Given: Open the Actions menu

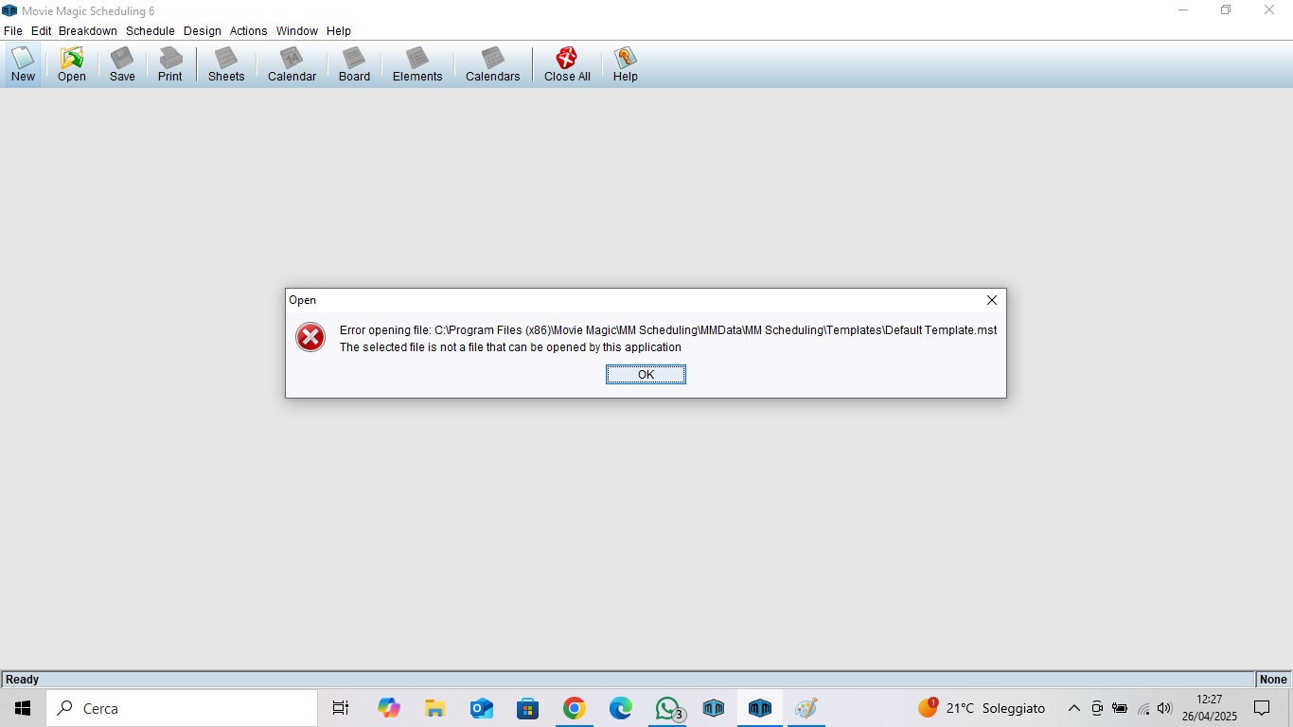Looking at the screenshot, I should click(249, 31).
